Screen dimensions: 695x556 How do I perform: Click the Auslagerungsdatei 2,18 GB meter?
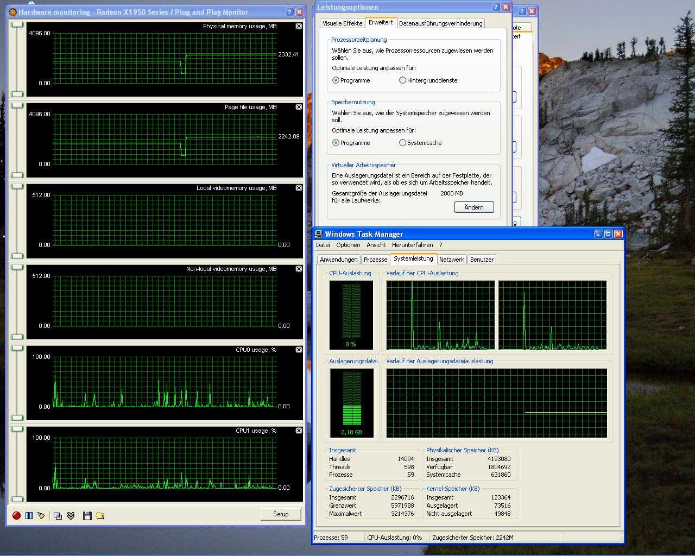[x=351, y=403]
